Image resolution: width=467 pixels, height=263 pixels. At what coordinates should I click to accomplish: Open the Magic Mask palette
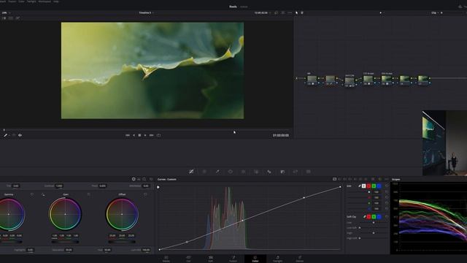tap(256, 172)
